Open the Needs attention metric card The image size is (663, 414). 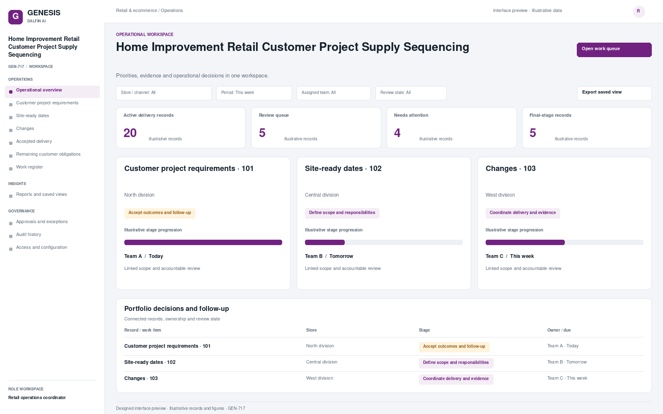pyautogui.click(x=452, y=128)
